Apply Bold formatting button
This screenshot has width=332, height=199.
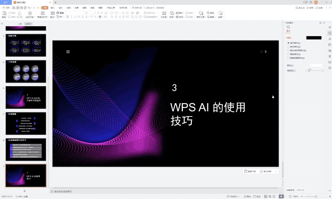68,17
